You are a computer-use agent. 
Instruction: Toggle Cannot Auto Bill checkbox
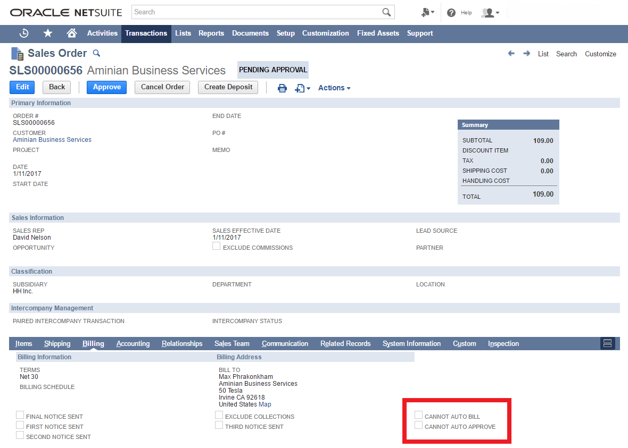point(418,415)
